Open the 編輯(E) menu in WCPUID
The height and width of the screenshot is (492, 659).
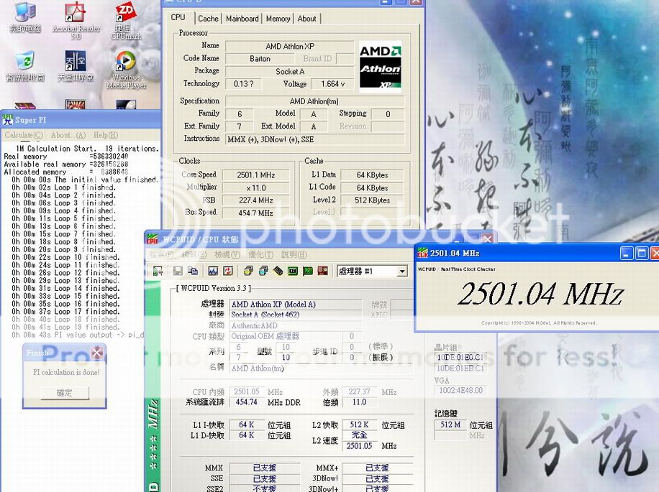coord(194,254)
